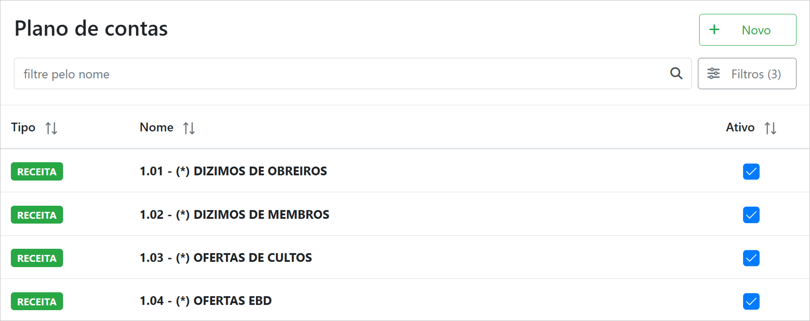Select the 1.03 OFERTAS DE CULTOS entry
Viewport: 810px width, 321px height.
click(226, 257)
